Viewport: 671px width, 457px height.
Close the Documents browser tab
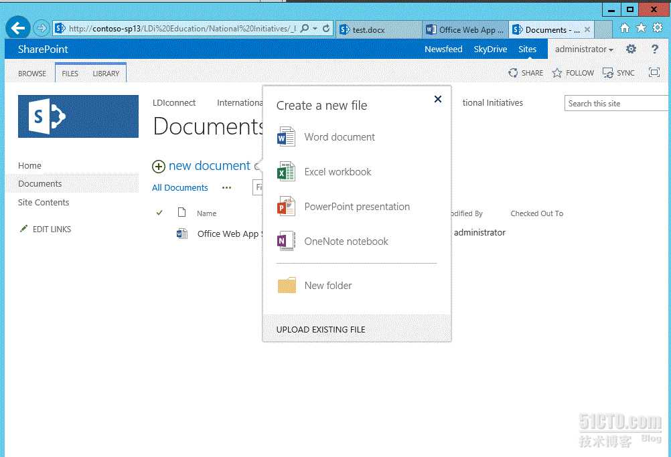click(x=587, y=29)
